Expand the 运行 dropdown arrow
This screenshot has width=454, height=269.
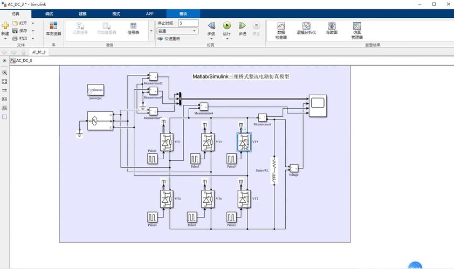click(227, 39)
